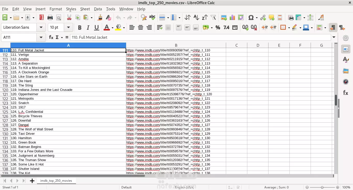Toggle Center Horizontally alignment

coord(140,27)
